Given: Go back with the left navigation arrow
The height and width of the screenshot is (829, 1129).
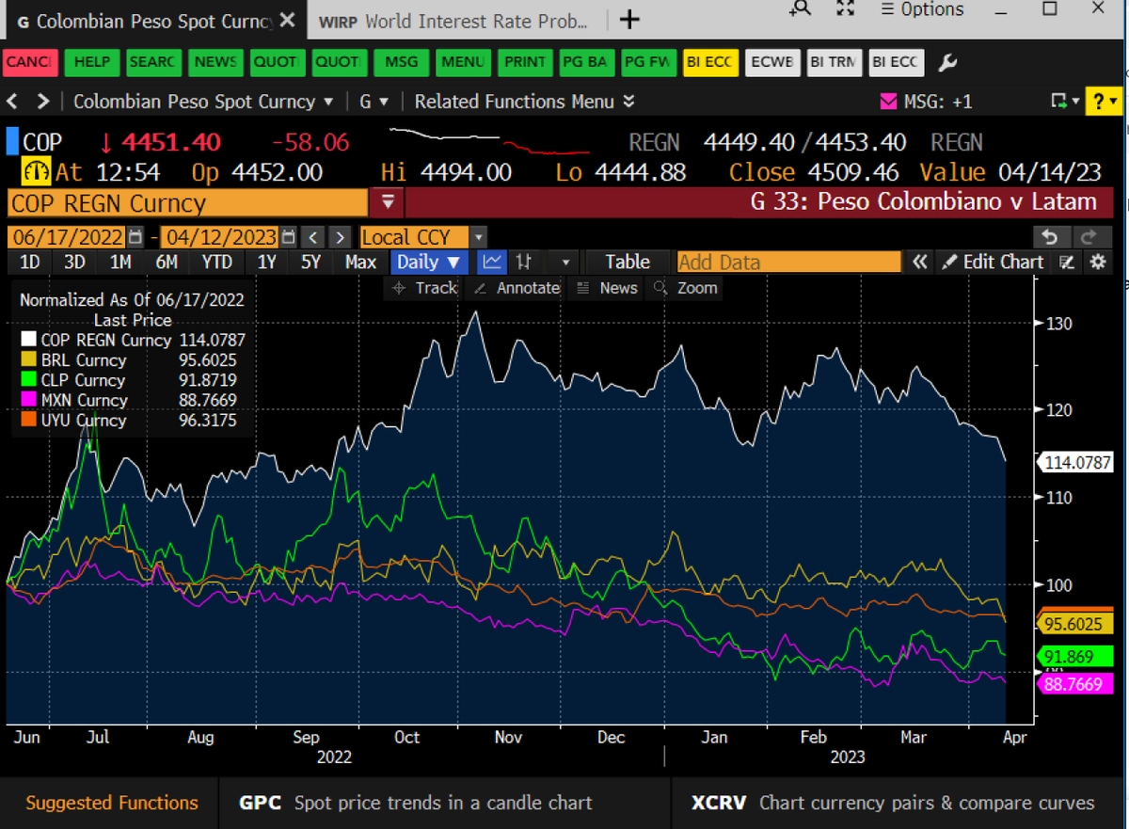Looking at the screenshot, I should pos(13,101).
